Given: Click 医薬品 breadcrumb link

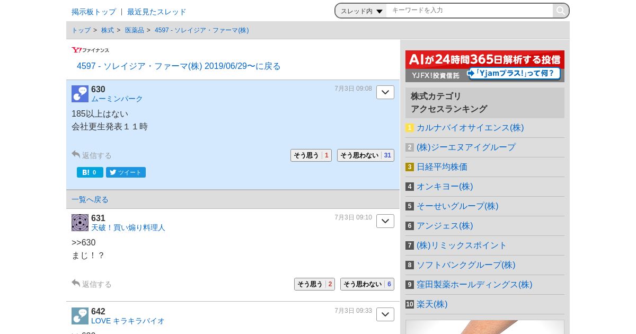Looking at the screenshot, I should pos(135,30).
